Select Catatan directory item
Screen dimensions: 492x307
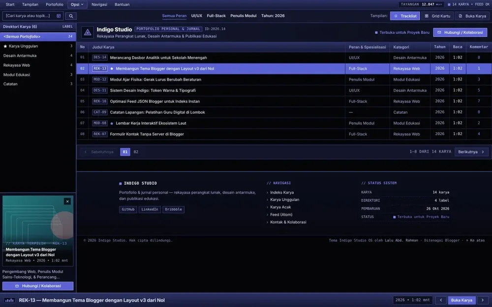point(38,84)
